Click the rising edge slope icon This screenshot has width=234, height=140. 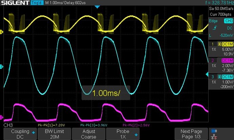click(215, 28)
